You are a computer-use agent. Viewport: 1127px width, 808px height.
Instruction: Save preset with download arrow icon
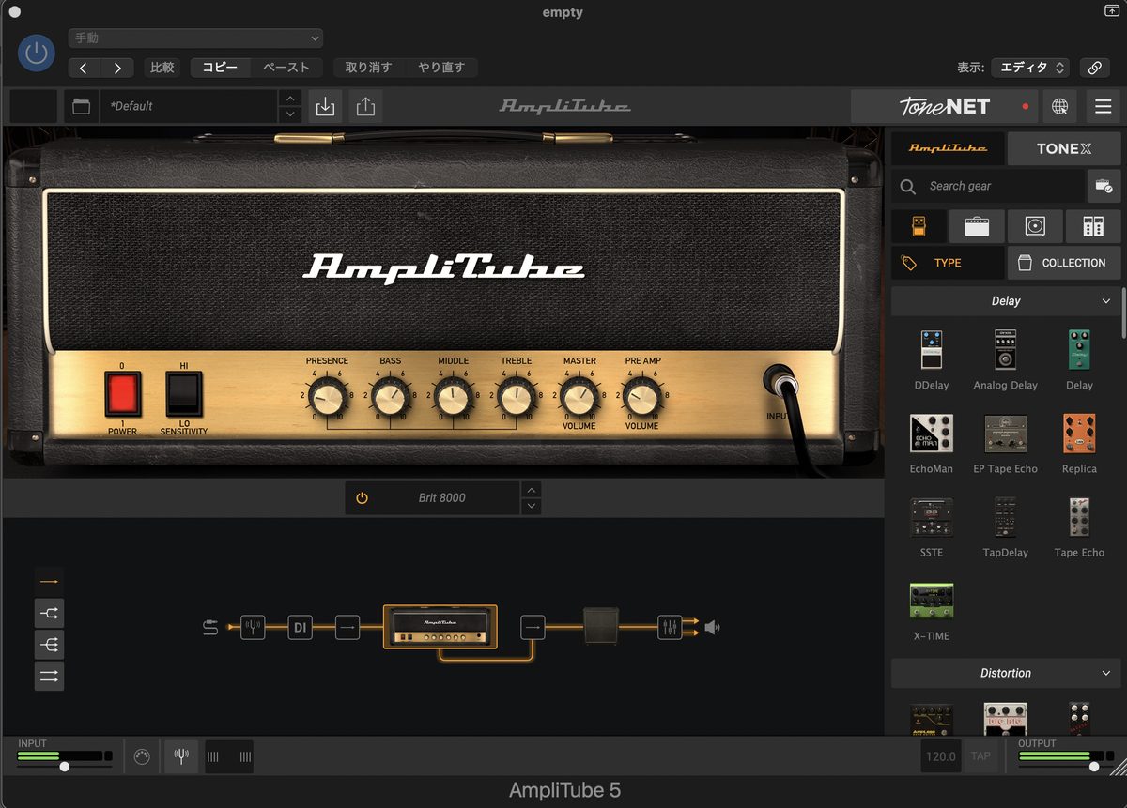(x=325, y=106)
